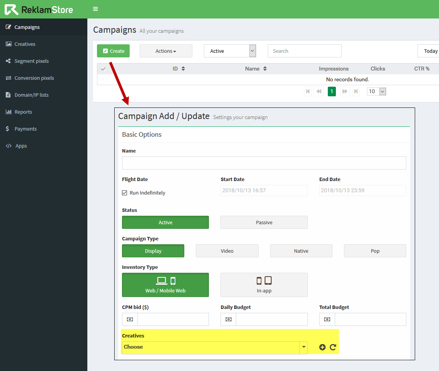Open Reports in sidebar
Viewport: 439px width, 371px height.
(x=23, y=112)
